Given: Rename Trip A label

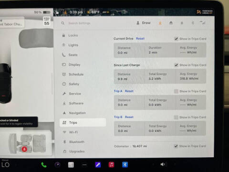Looking at the screenshot, I should click(118, 91).
